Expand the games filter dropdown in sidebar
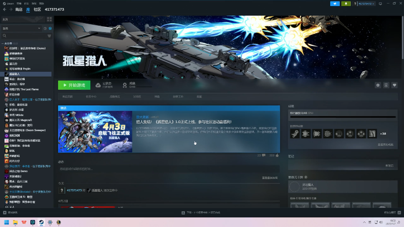Viewport: 404px width, 227px height. tap(21, 28)
